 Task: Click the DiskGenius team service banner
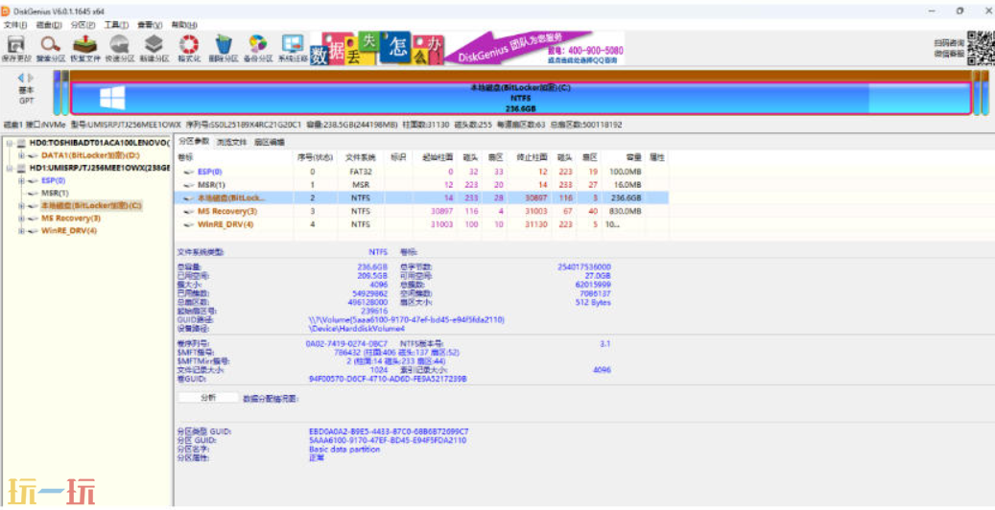[534, 48]
